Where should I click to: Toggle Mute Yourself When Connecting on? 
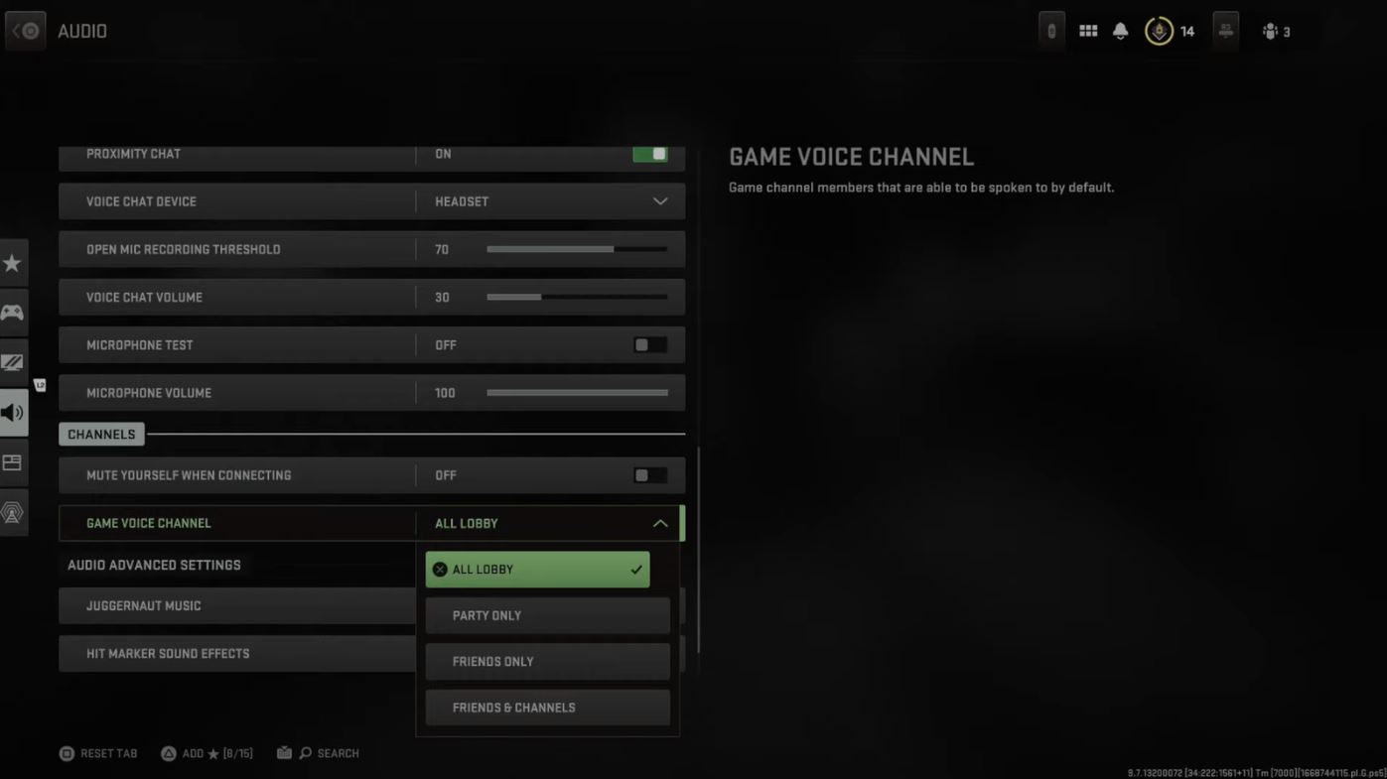pyautogui.click(x=650, y=475)
